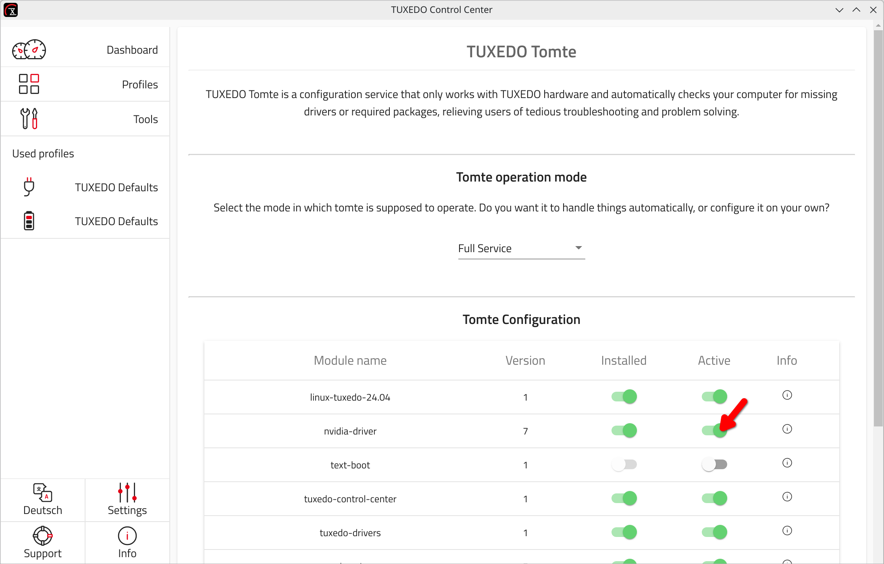Viewport: 884px width, 564px height.
Task: Select the tuxedo-drivers module name
Action: pyautogui.click(x=350, y=533)
